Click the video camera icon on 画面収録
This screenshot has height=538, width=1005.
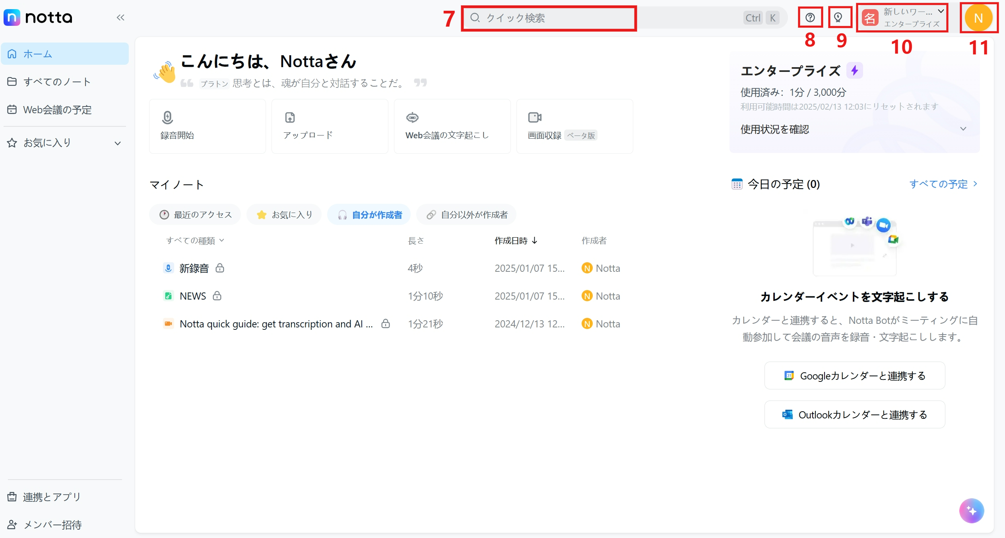point(535,117)
